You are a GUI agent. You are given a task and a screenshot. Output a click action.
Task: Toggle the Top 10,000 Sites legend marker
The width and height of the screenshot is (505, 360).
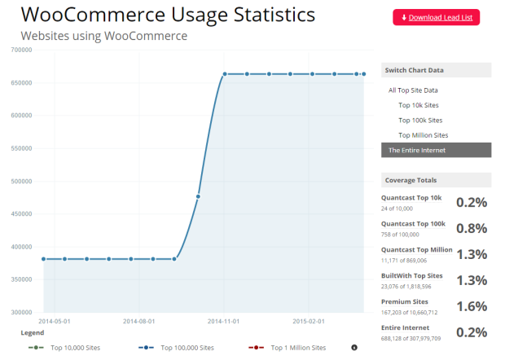tap(36, 348)
